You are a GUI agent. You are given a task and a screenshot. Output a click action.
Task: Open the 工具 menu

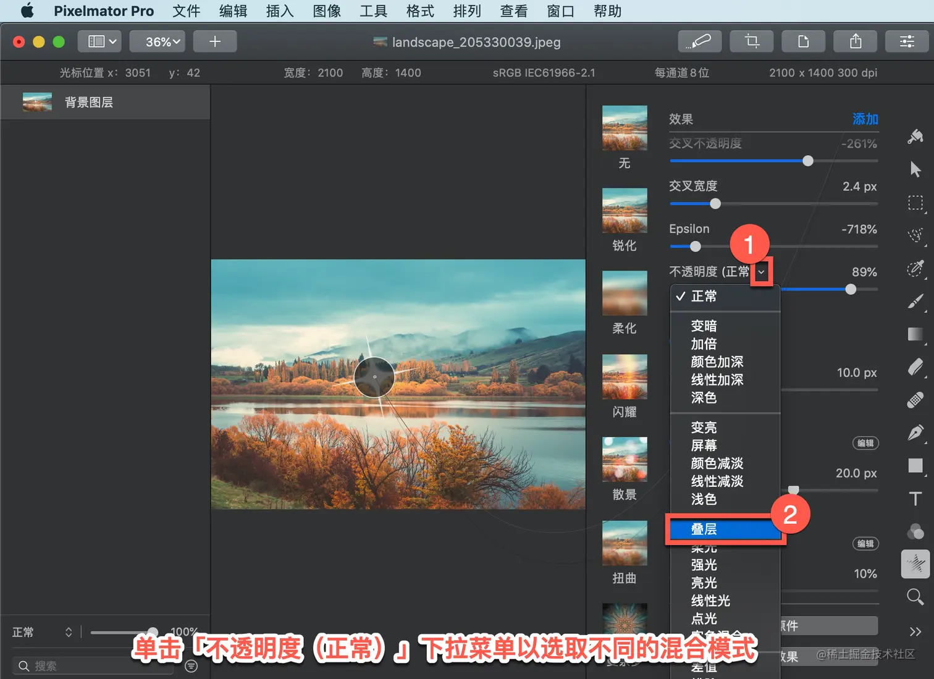pyautogui.click(x=373, y=11)
